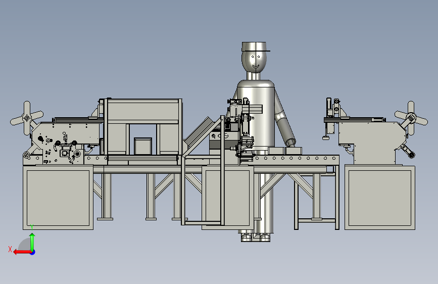Select the mannequin's shoes at floor level
Screen dimensions: 438x284
pos(256,238)
